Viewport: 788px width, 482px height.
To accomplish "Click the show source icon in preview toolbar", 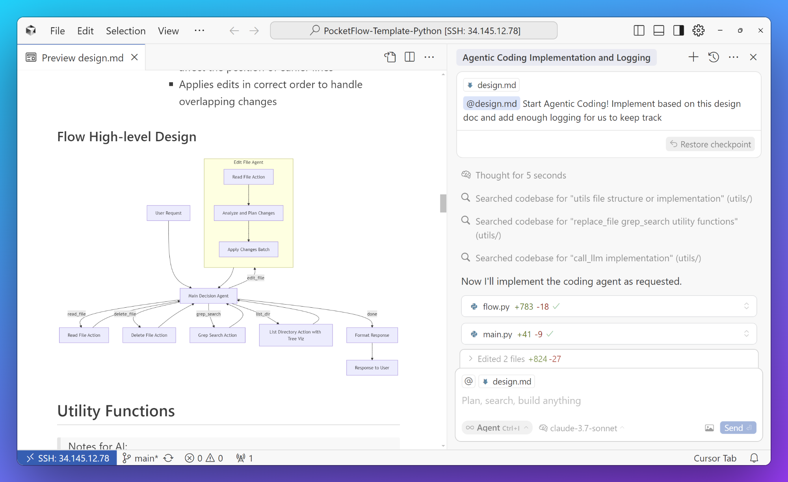I will coord(390,57).
